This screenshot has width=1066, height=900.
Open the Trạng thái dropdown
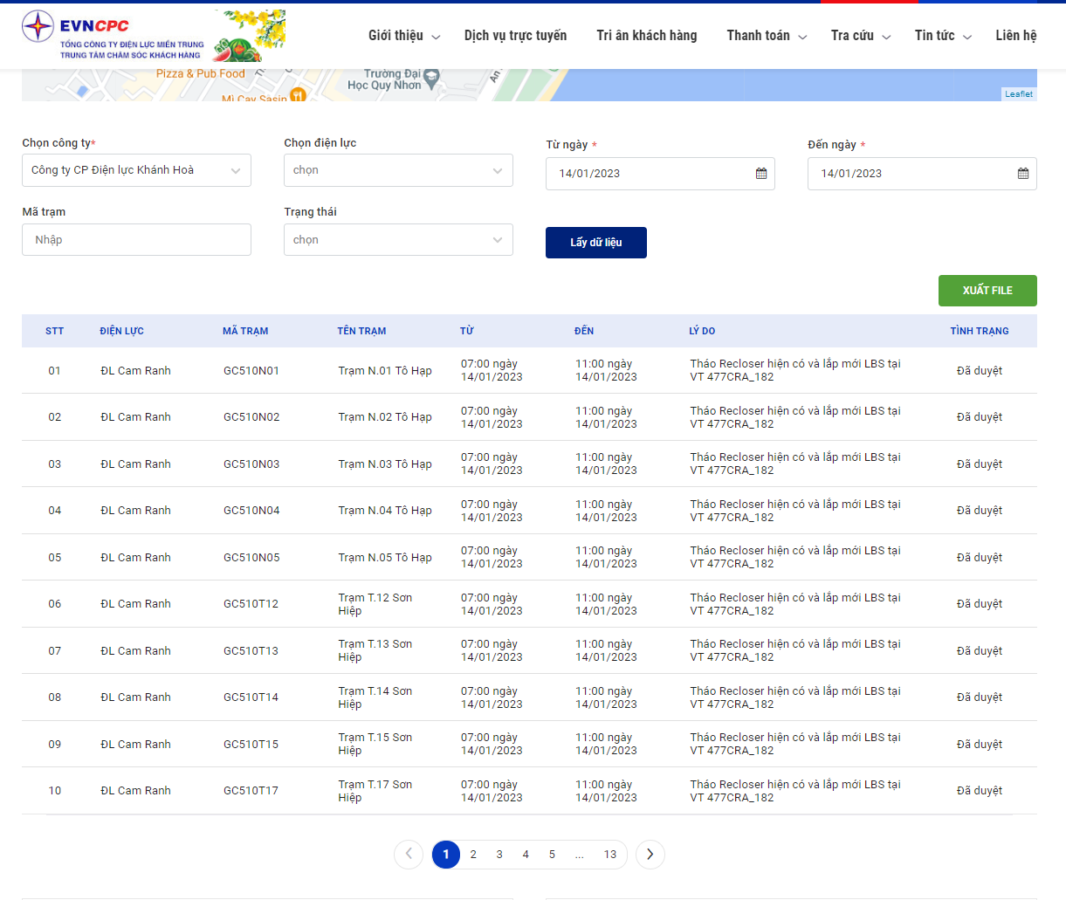pos(398,240)
